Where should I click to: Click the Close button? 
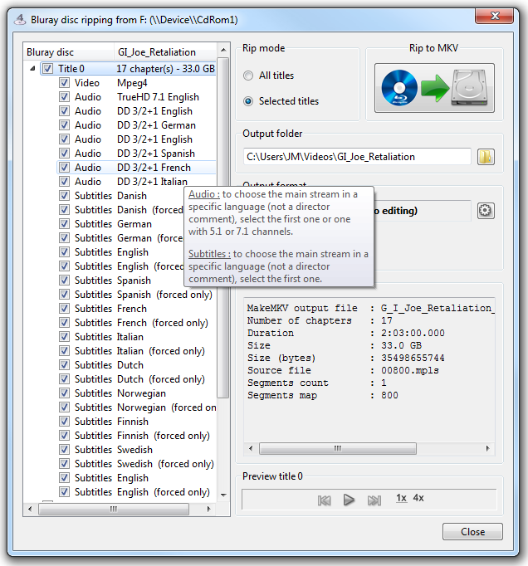click(472, 532)
